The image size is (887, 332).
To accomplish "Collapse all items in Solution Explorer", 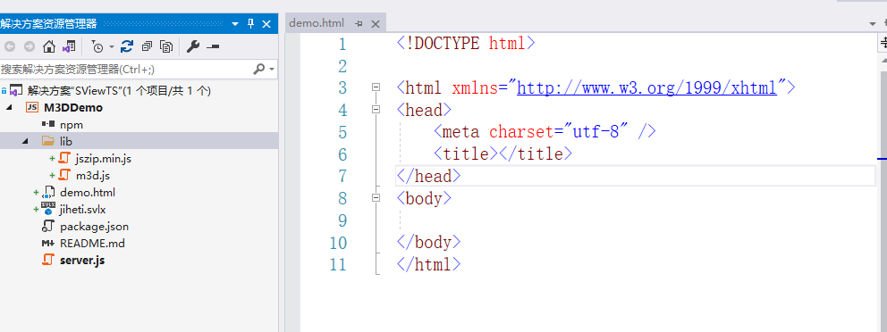I will [x=147, y=46].
